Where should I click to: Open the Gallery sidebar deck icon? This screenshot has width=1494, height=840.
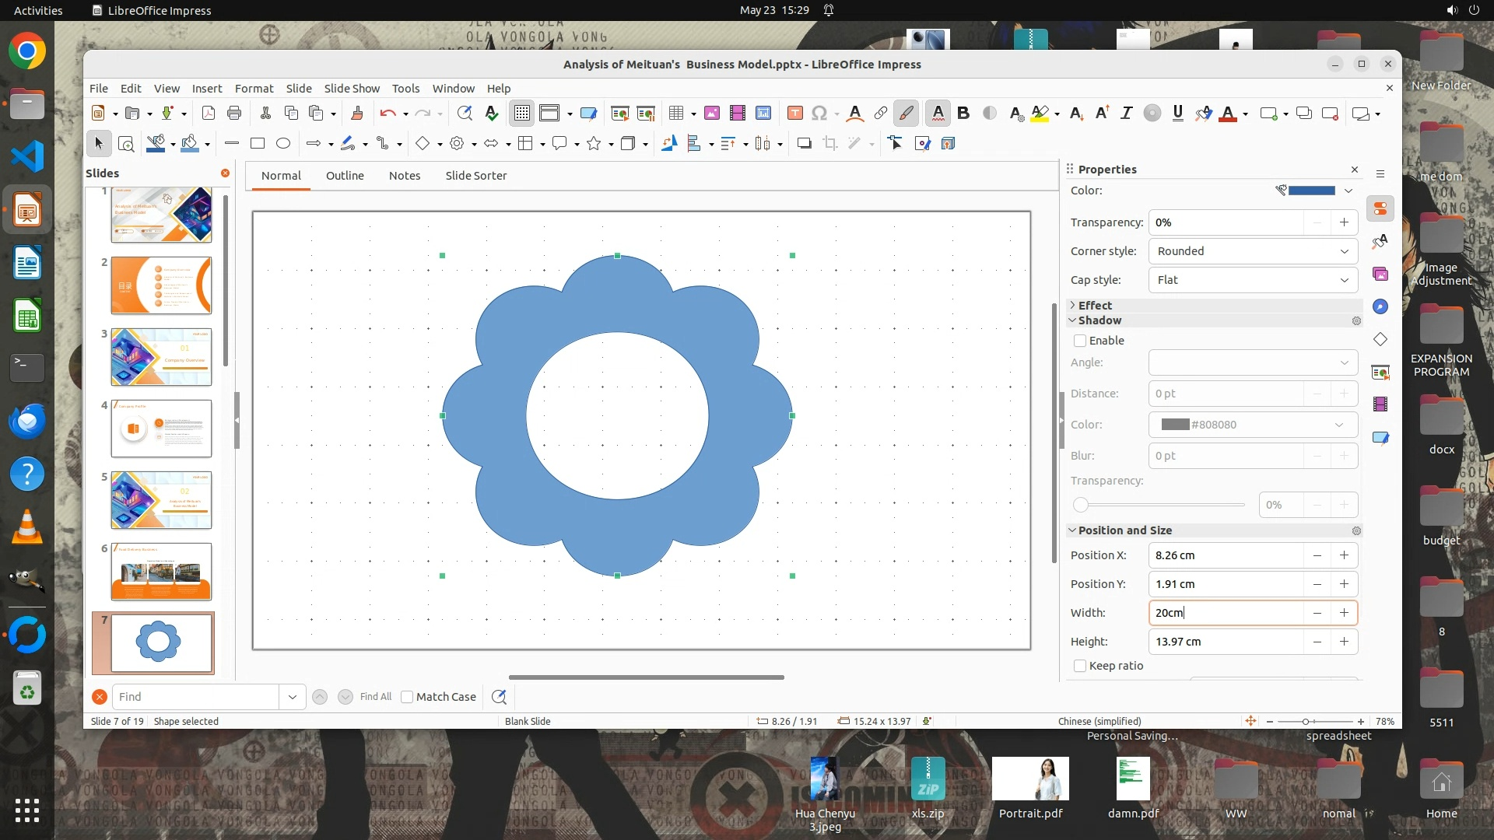[x=1380, y=274]
